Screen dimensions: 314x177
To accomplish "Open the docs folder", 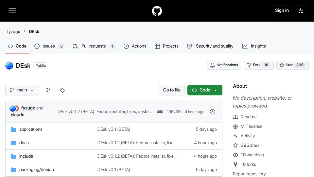I will point(24,143).
